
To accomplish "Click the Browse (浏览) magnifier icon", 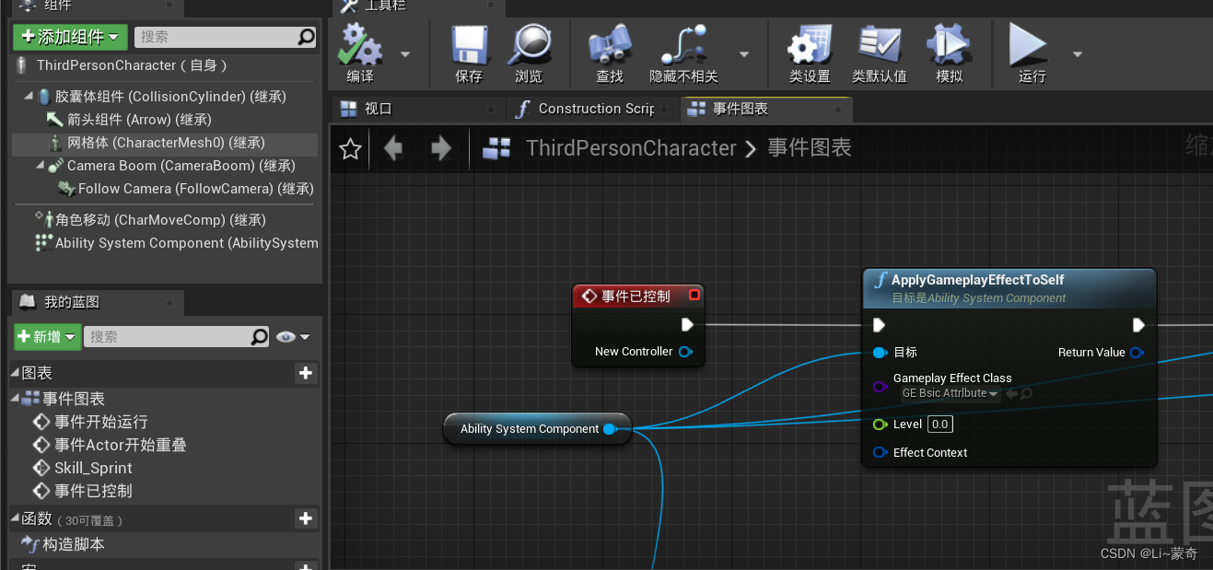I will [529, 44].
